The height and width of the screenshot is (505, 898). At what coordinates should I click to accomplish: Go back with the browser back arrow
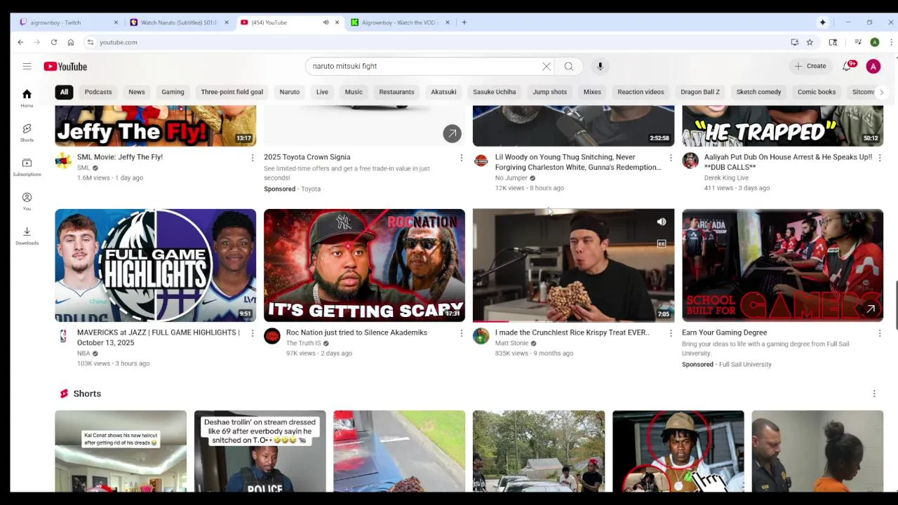(20, 42)
